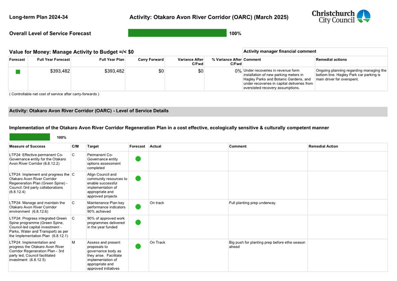Click the Variance After C/Fwd $0 value

(201, 71)
